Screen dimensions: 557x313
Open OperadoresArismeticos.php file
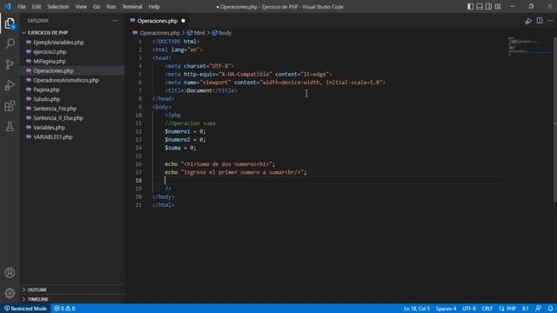(x=66, y=80)
